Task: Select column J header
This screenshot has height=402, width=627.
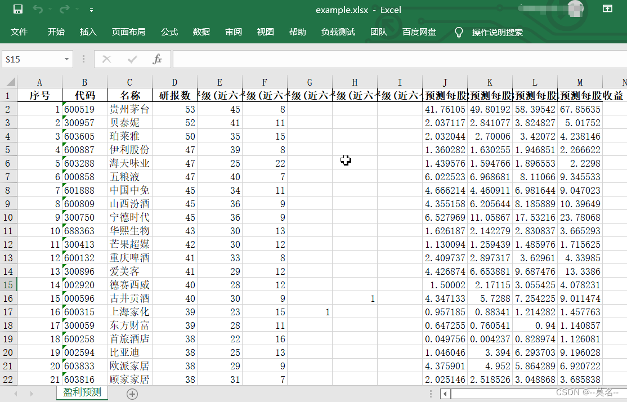Action: point(445,82)
